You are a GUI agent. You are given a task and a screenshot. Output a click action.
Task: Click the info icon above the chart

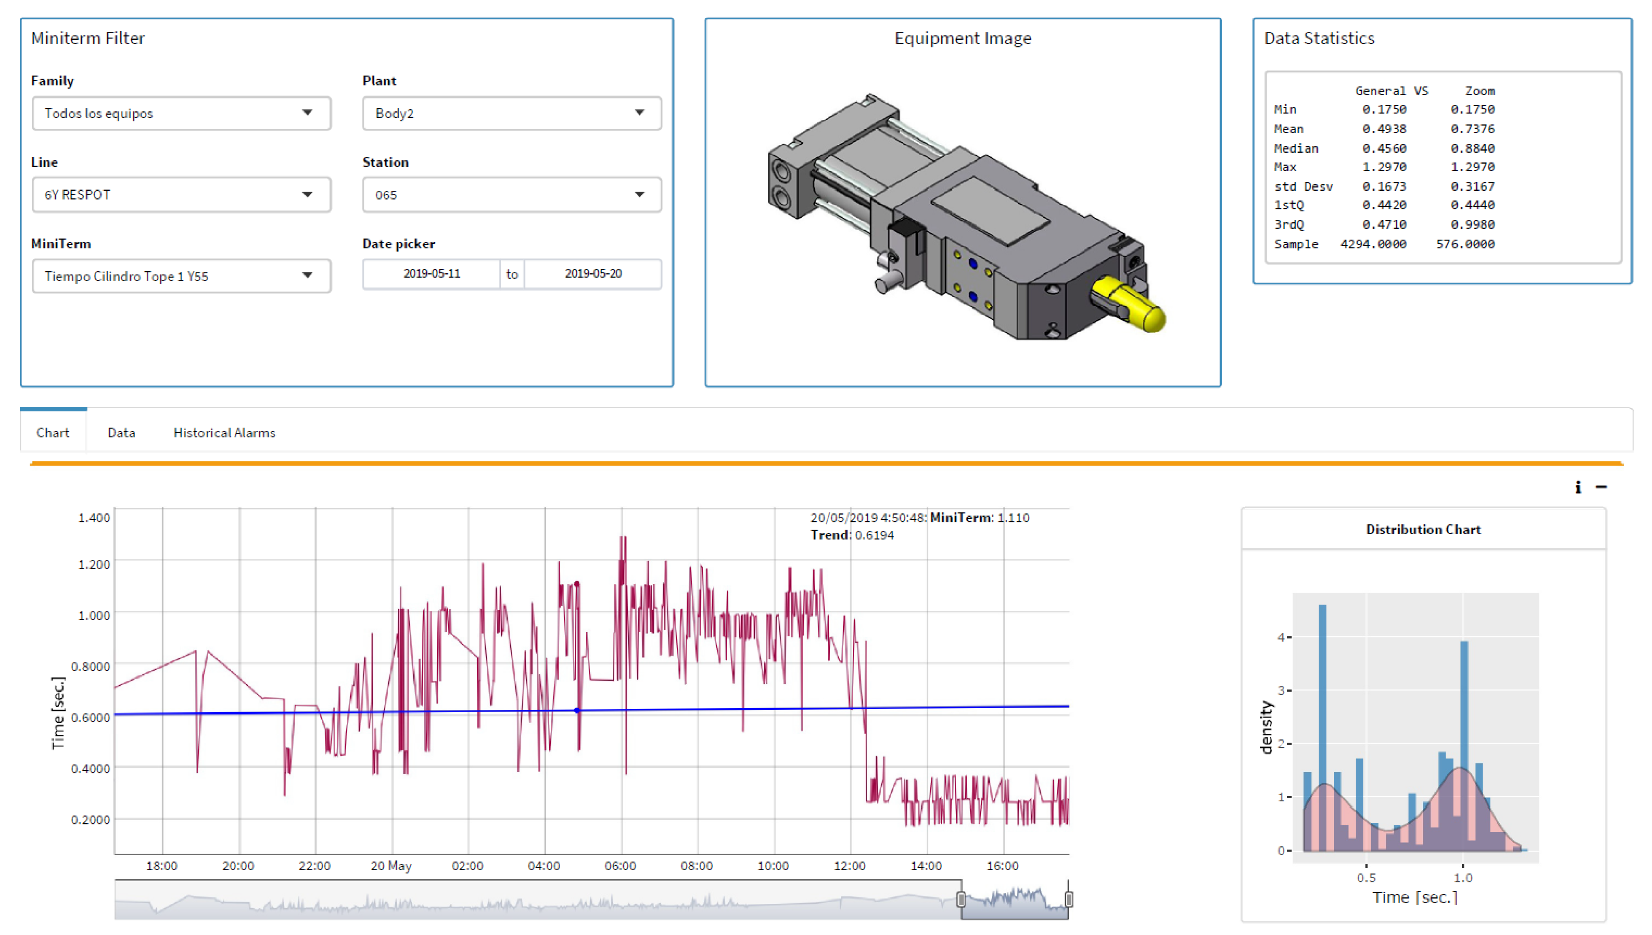pyautogui.click(x=1578, y=488)
